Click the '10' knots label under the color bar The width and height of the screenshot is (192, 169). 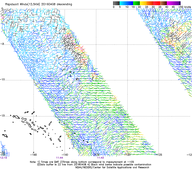click(127, 7)
